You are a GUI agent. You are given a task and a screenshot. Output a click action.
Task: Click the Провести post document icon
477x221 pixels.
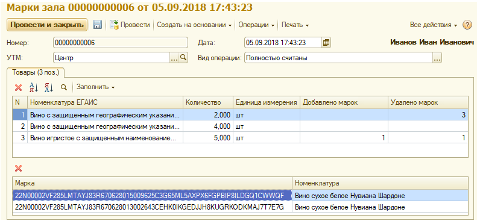(x=114, y=25)
